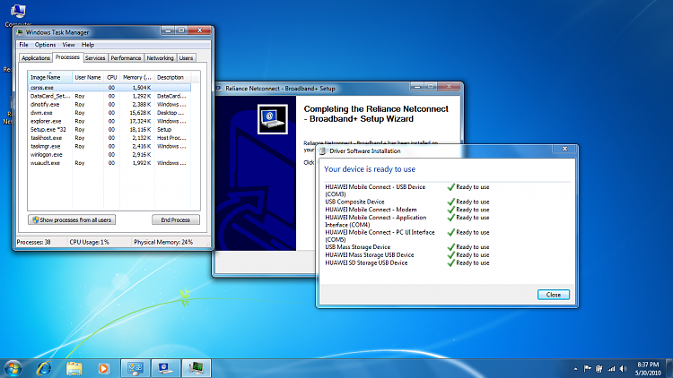Click Show processes from all users
The height and width of the screenshot is (378, 673).
pos(72,219)
